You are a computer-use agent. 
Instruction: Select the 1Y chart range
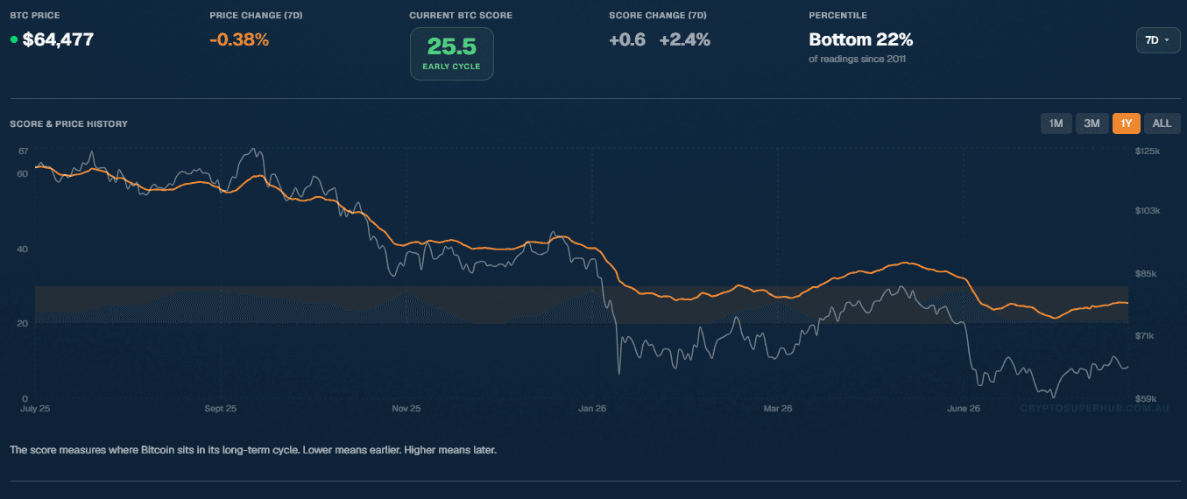coord(1126,123)
